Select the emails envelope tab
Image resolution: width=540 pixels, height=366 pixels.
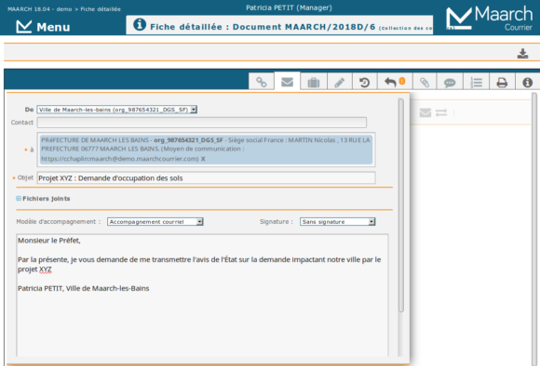pos(287,82)
